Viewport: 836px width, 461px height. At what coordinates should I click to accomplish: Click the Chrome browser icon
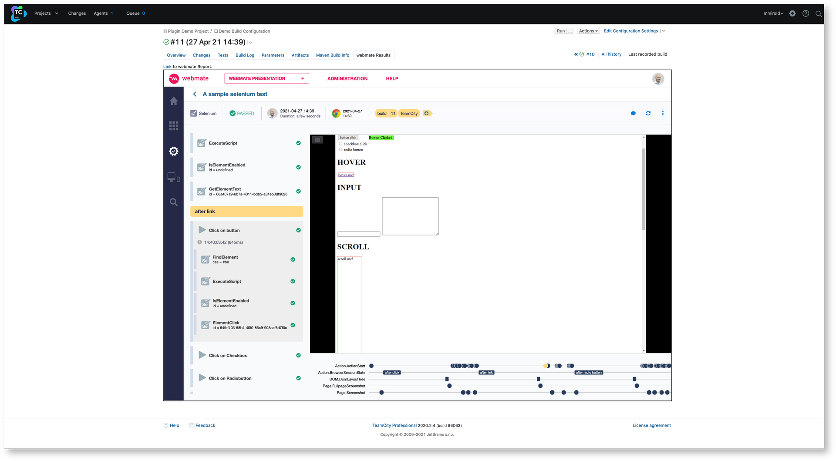[x=336, y=113]
